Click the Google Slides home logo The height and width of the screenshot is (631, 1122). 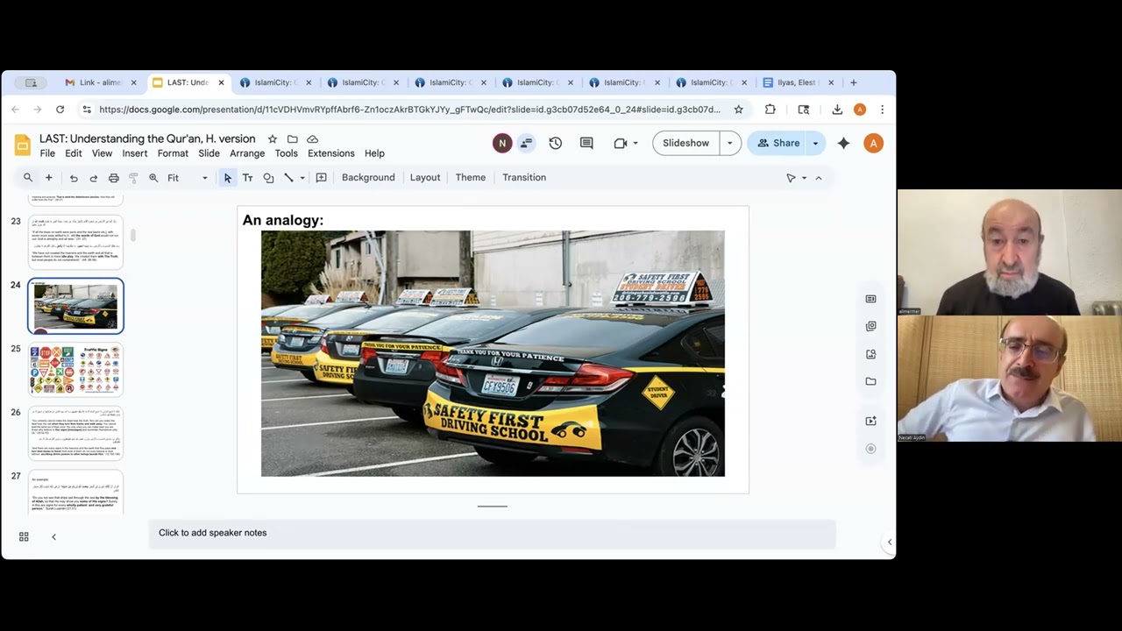point(23,145)
